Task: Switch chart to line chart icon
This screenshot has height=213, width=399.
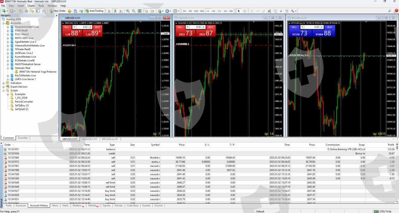Action: pyautogui.click(x=121, y=11)
